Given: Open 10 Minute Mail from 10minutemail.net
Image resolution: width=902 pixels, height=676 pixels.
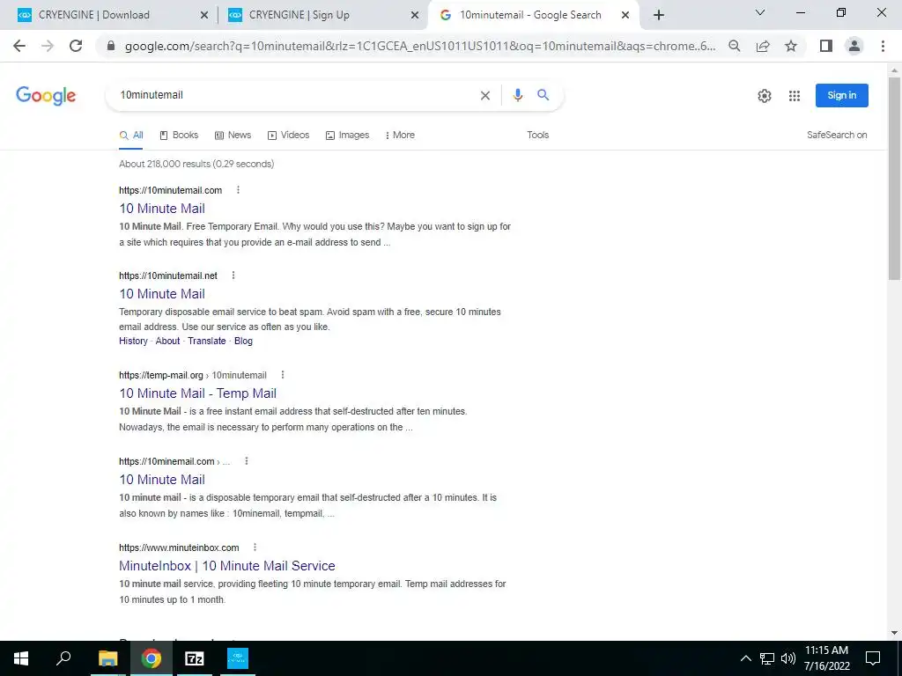Looking at the screenshot, I should tap(162, 294).
